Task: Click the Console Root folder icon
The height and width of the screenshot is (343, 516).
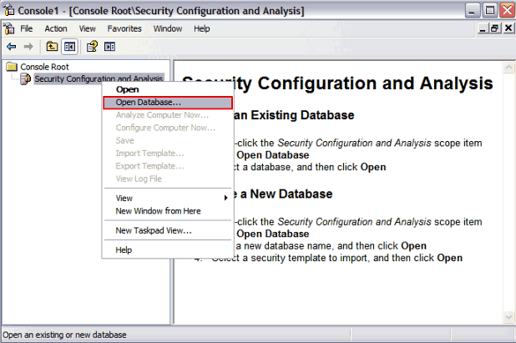Action: (x=12, y=67)
